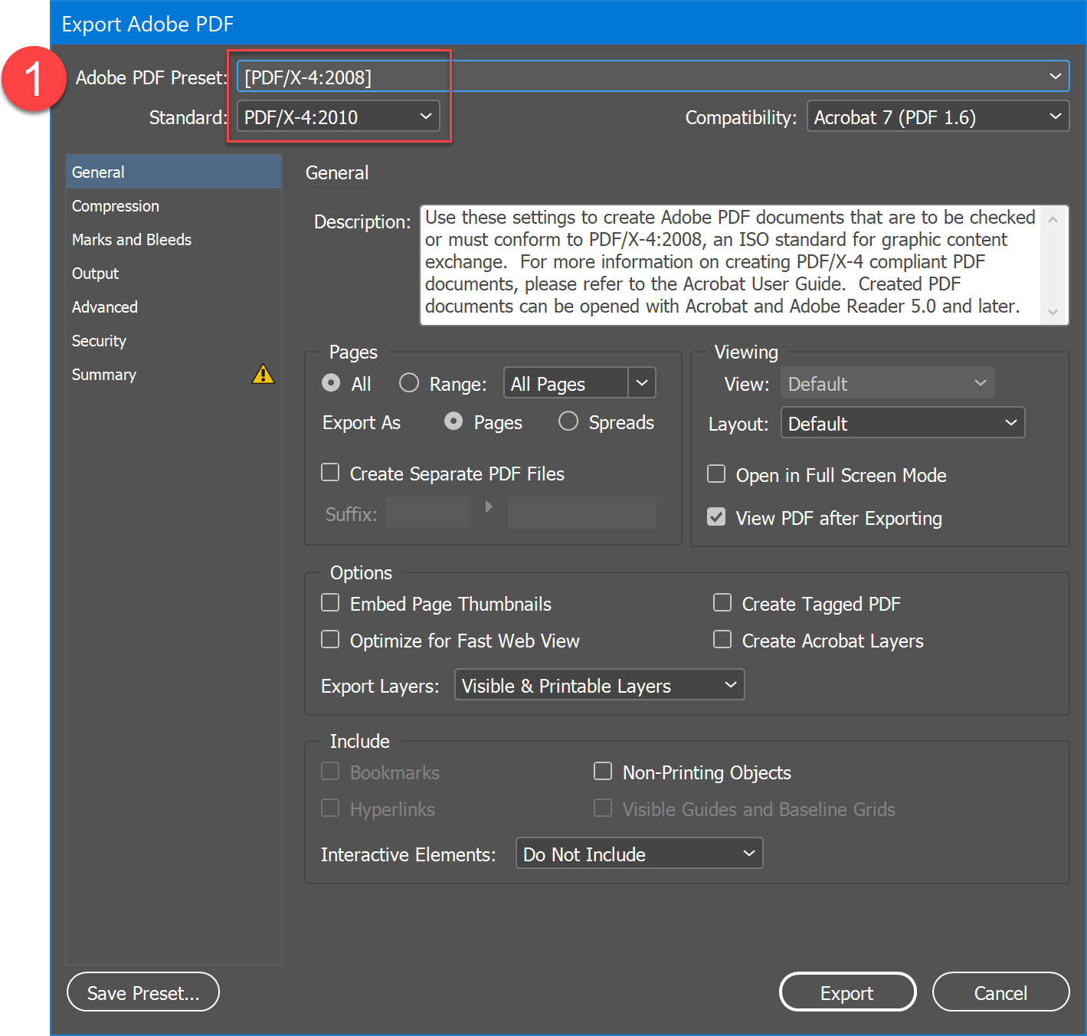Enable Open in Full Screen Mode
Image resolution: width=1087 pixels, height=1036 pixels.
tap(715, 474)
